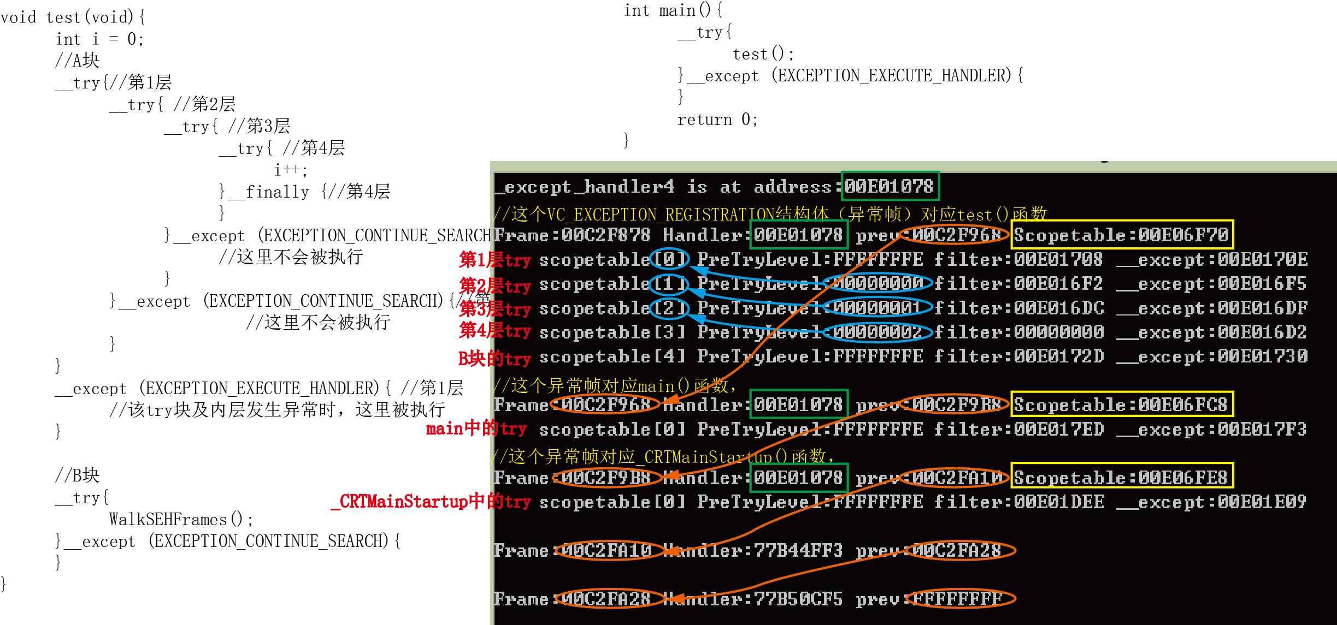Click '__except:00E0170E' value
Image resolution: width=1337 pixels, height=625 pixels.
coord(1212,259)
